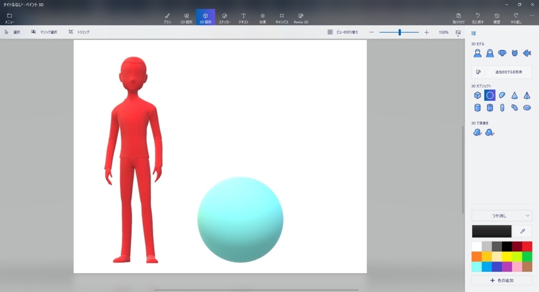Insert the woman 3D model
The image size is (539, 292).
click(x=490, y=53)
